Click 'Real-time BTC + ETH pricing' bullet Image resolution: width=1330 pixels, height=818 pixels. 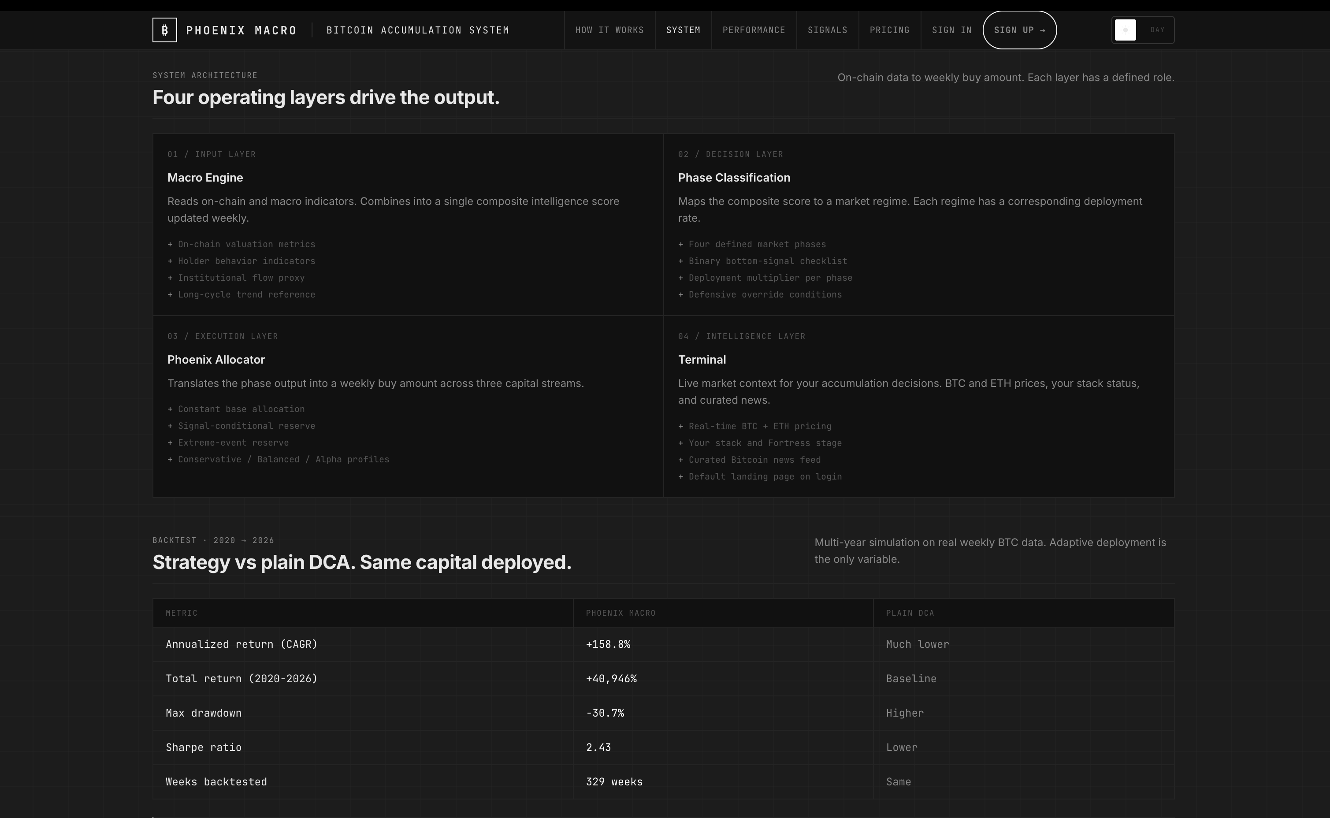pyautogui.click(x=754, y=427)
